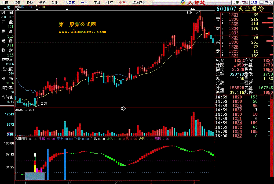
Task: Click the 内盘 167245 value
Action: (x=266, y=88)
